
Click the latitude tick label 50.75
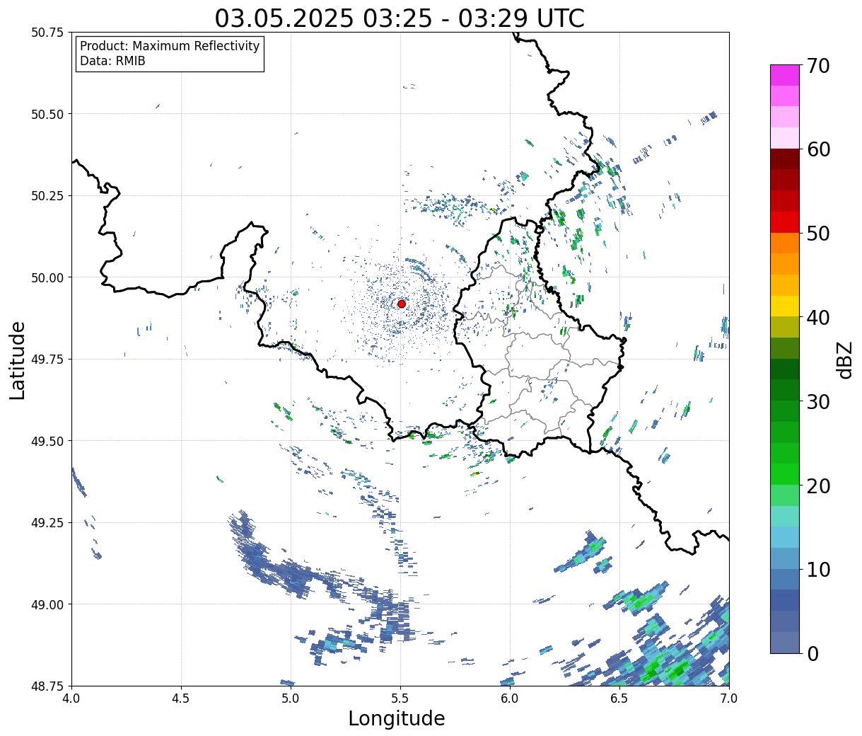[x=47, y=33]
